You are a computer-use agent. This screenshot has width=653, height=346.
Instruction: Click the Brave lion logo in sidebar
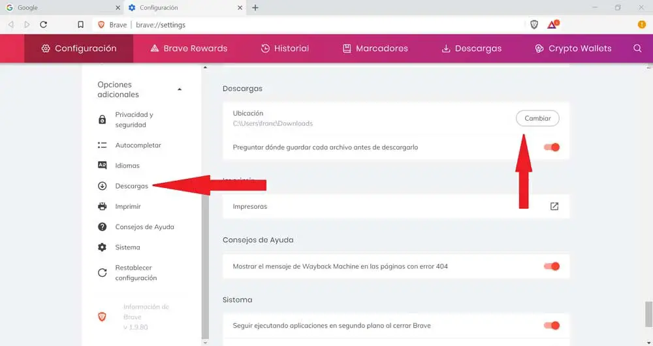click(x=102, y=317)
